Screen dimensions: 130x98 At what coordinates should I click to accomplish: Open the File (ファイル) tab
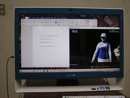[x=23, y=18]
